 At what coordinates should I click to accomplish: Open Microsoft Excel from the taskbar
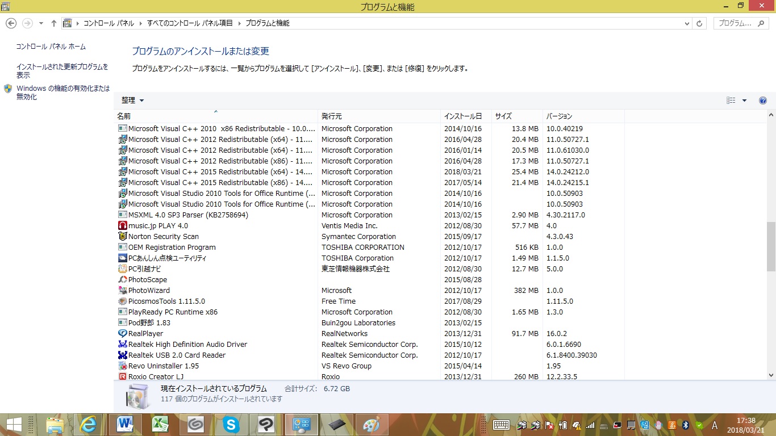pos(160,425)
